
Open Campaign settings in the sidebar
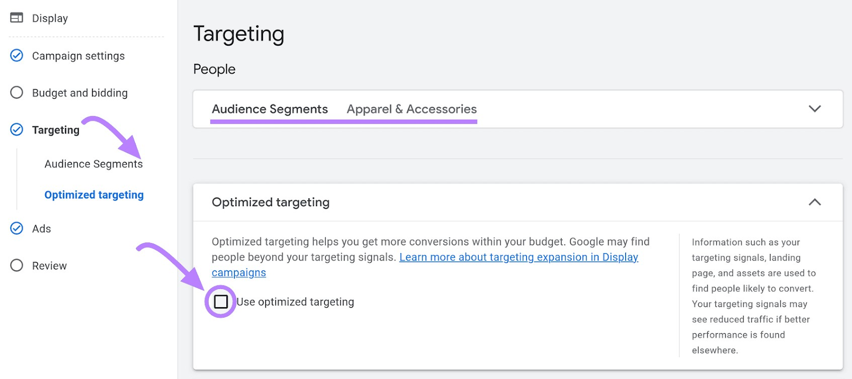(78, 56)
